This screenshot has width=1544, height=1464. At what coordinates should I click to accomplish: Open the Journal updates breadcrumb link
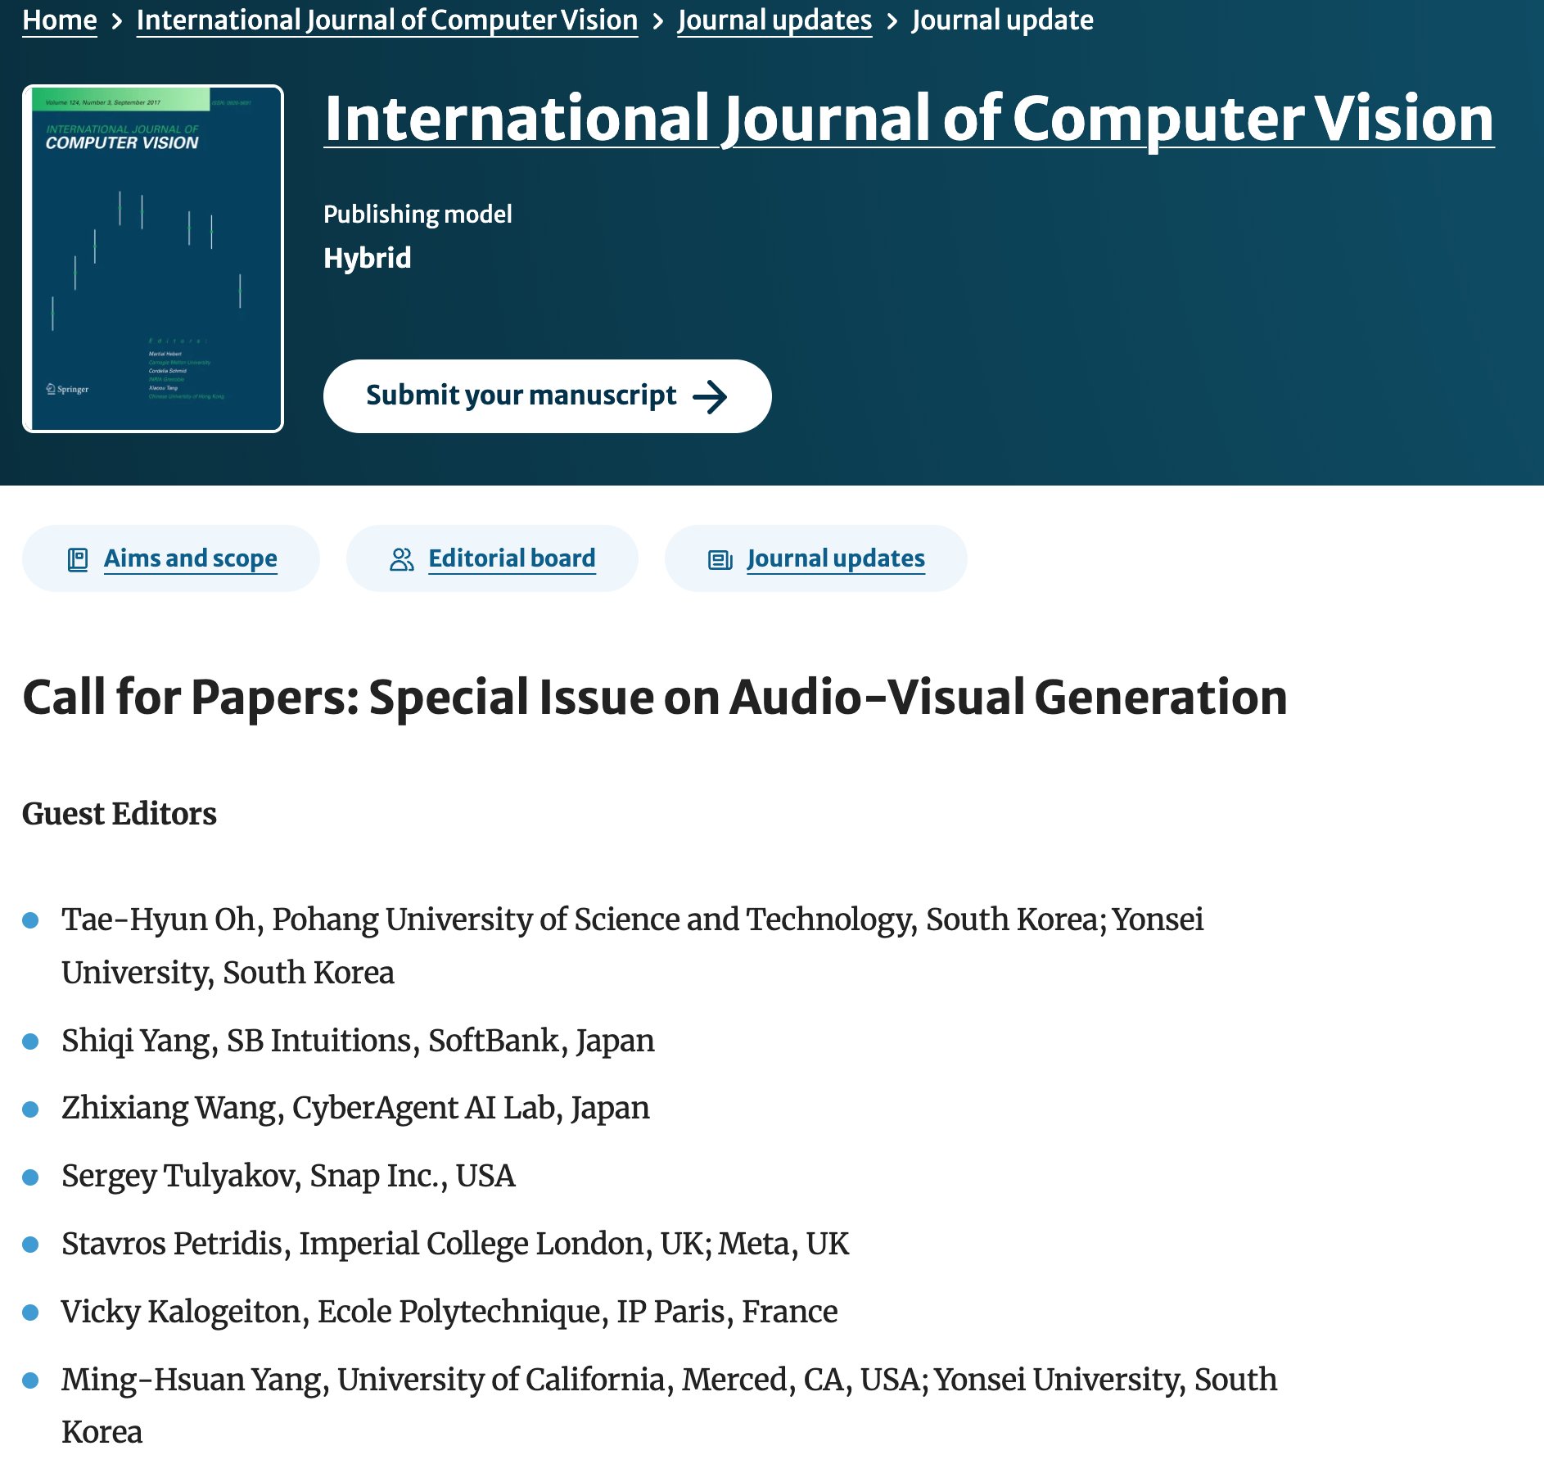tap(774, 20)
